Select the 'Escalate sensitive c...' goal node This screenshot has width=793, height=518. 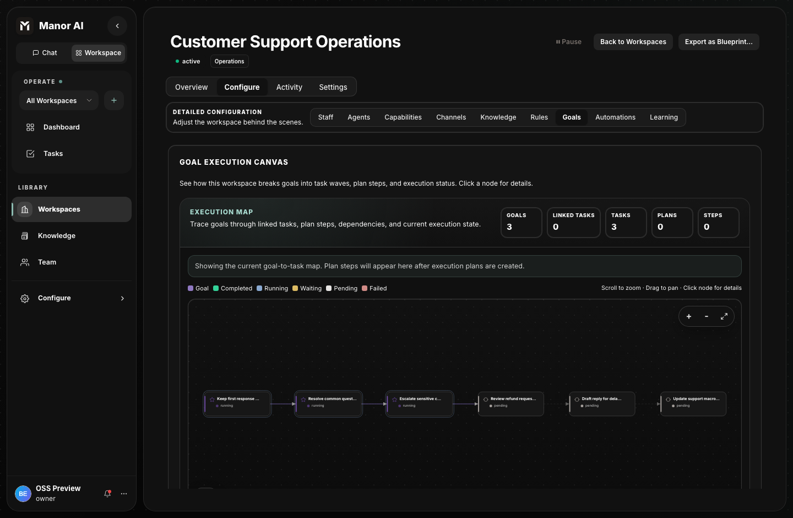420,404
